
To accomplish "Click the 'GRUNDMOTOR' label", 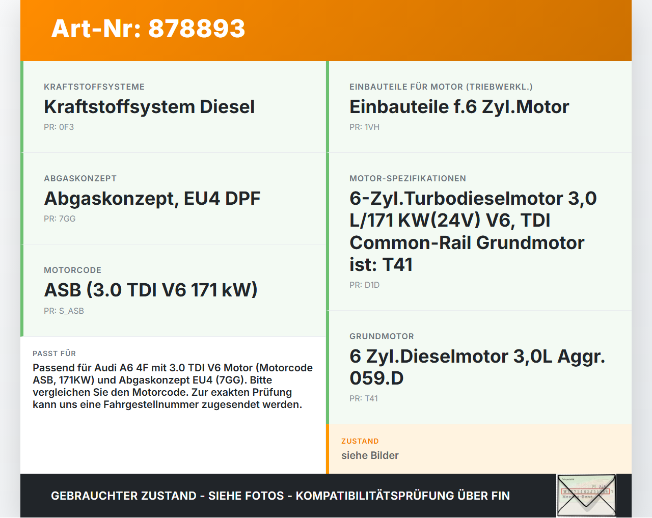I will coord(382,337).
